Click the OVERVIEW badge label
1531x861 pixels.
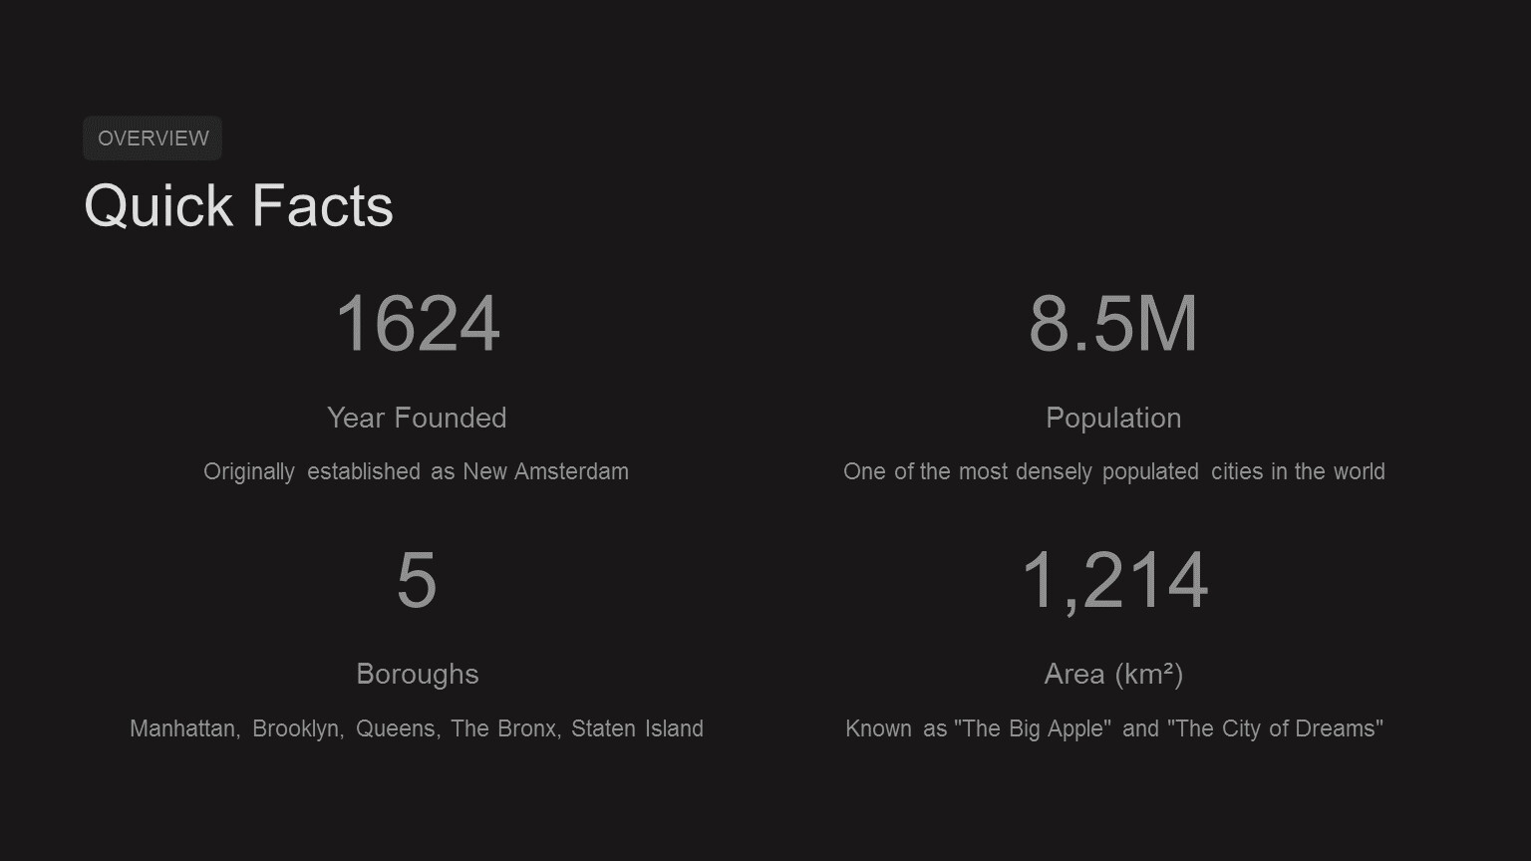click(153, 139)
